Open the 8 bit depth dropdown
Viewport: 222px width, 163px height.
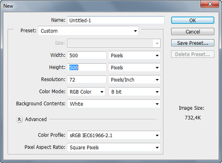tap(134, 92)
